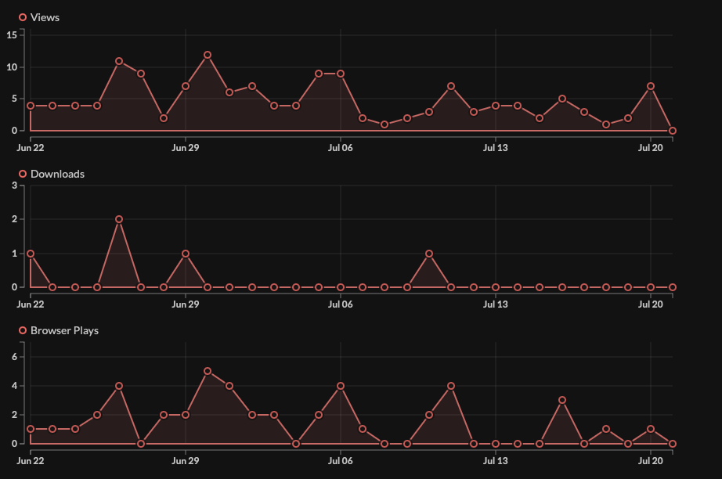This screenshot has width=722, height=479.
Task: Click the Browser Plays Jul 06 point at 4
Action: coord(341,386)
